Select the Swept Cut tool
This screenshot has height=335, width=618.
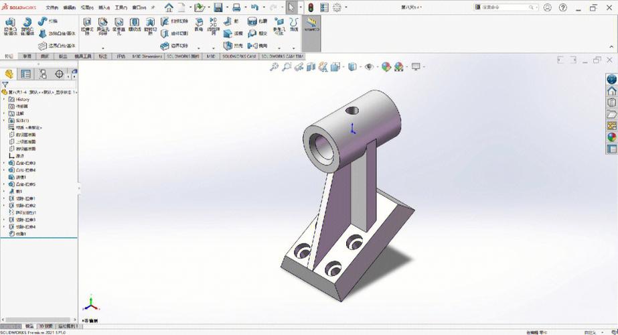[x=174, y=21]
